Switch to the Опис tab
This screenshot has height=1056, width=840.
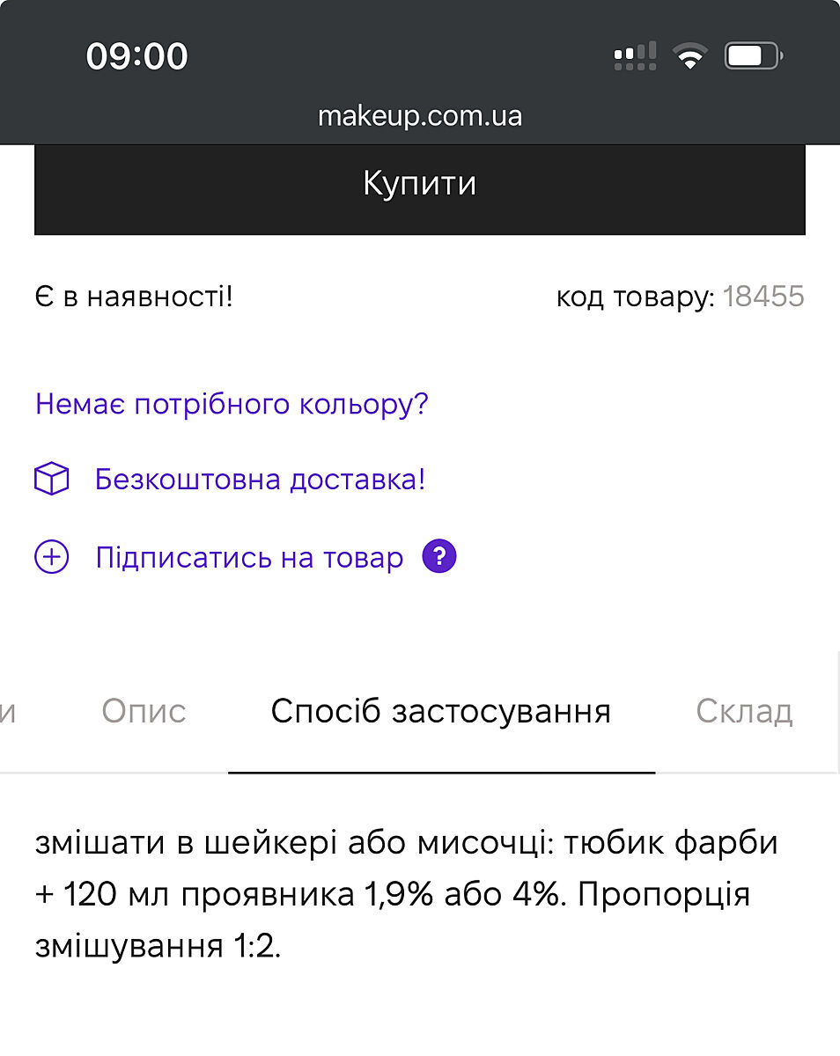[x=144, y=711]
